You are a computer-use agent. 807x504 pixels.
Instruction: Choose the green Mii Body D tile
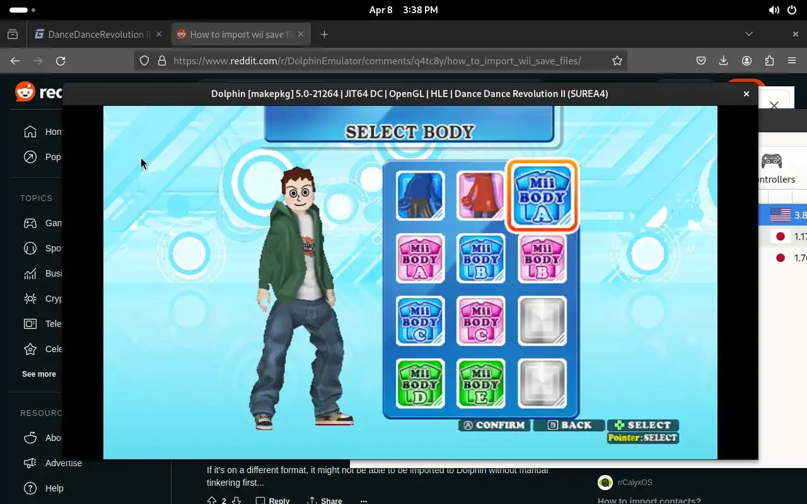(x=420, y=384)
